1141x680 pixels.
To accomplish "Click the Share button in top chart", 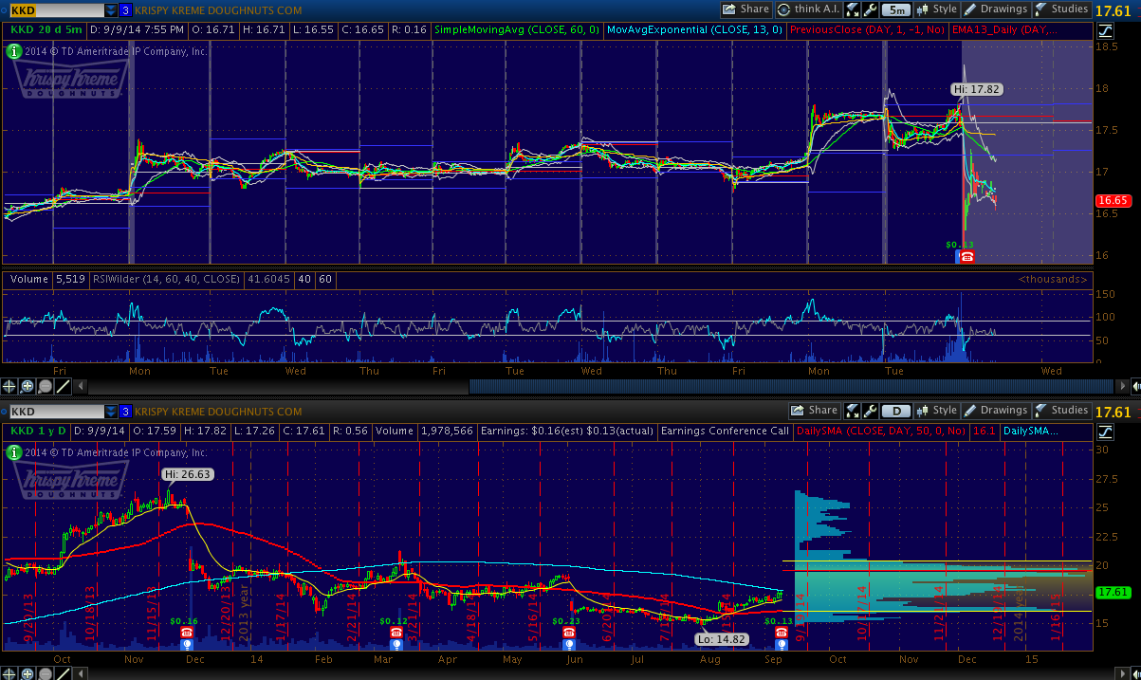I will click(x=745, y=9).
